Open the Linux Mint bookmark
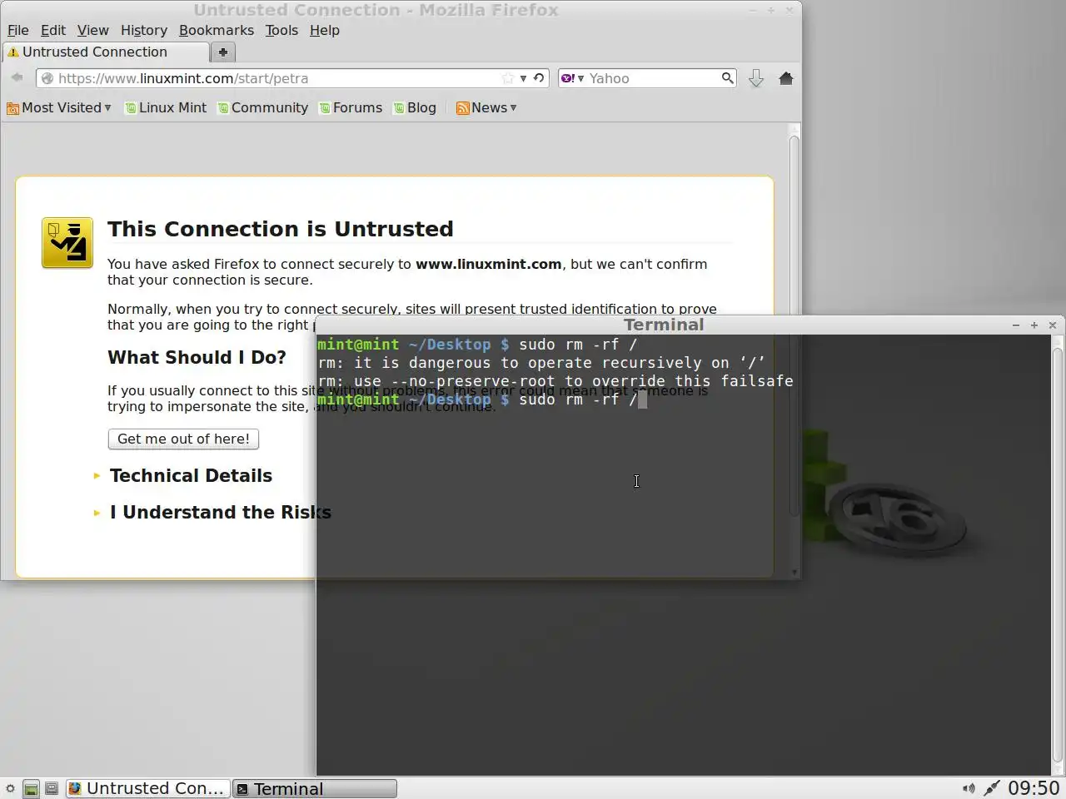The height and width of the screenshot is (799, 1066). pyautogui.click(x=166, y=107)
